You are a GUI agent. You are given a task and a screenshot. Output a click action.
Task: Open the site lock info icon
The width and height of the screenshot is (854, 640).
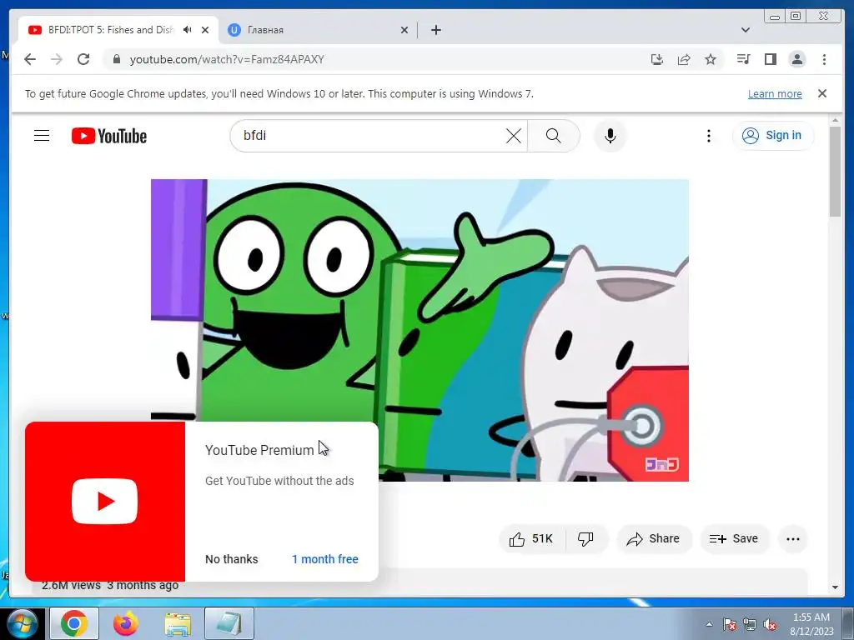tap(116, 59)
